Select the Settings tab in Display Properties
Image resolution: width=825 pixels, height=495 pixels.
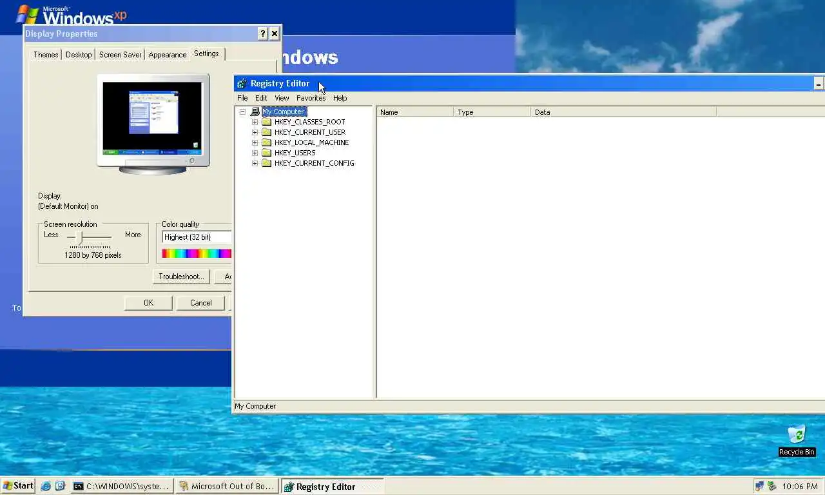[x=206, y=53]
